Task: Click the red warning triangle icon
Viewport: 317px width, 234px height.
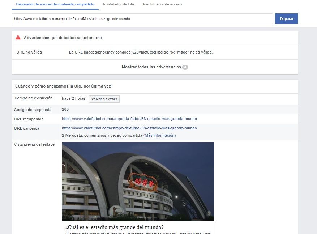Action: (x=18, y=37)
